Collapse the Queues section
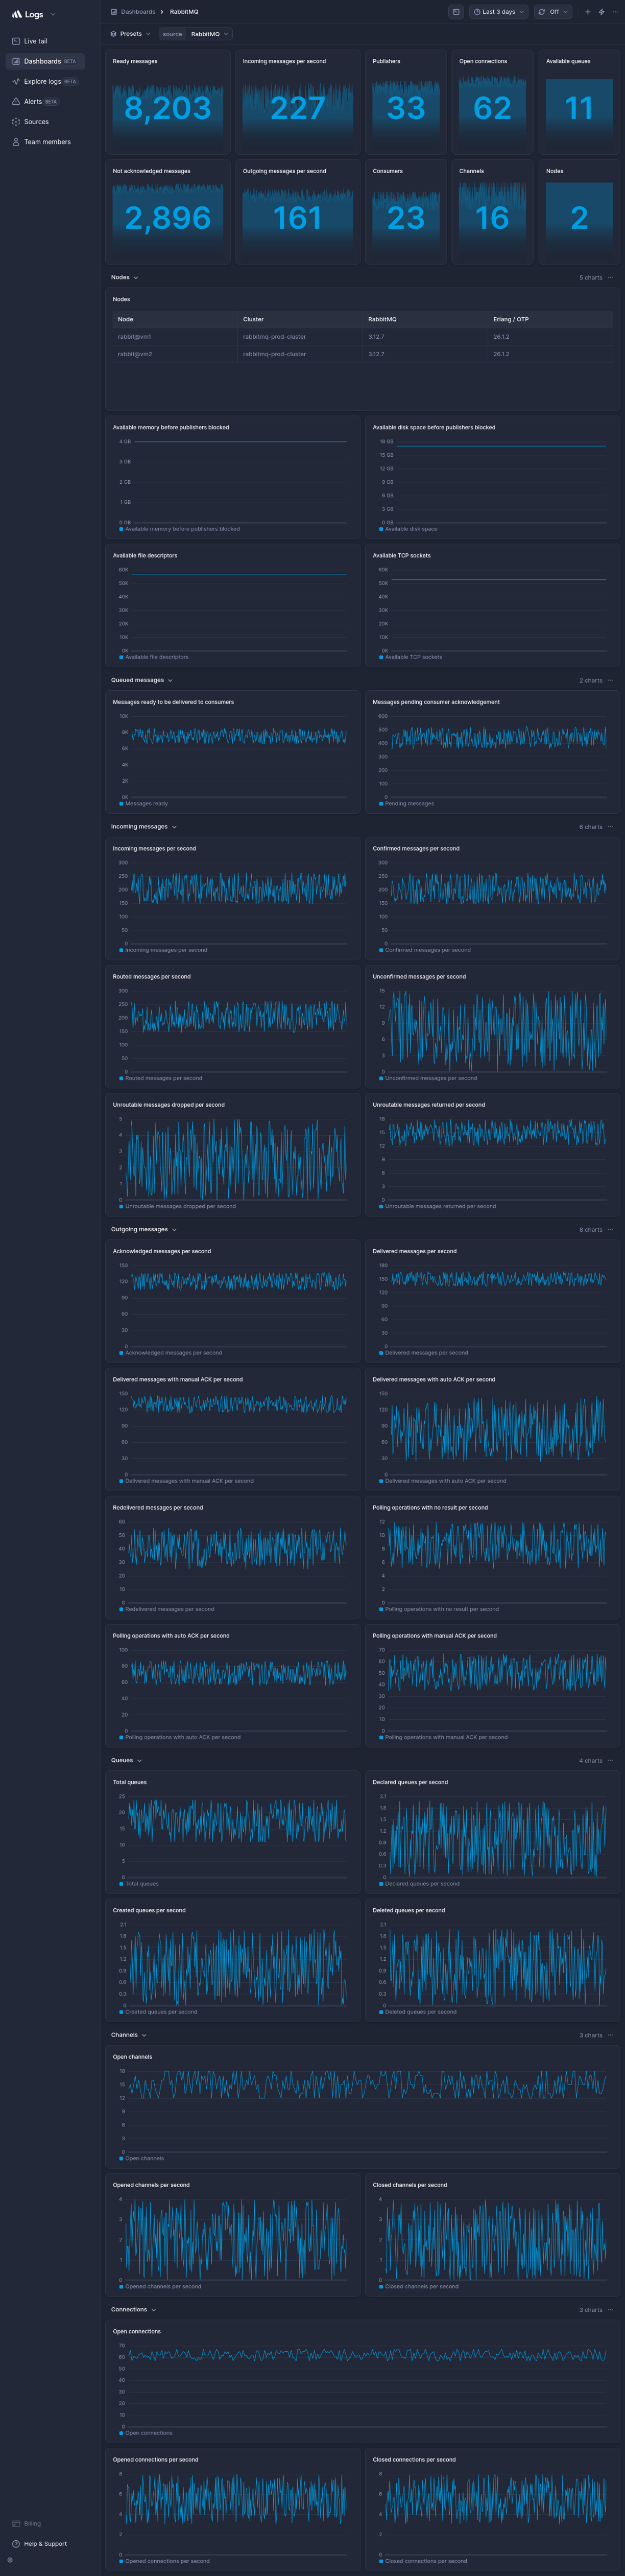This screenshot has height=2576, width=625. (x=127, y=1760)
